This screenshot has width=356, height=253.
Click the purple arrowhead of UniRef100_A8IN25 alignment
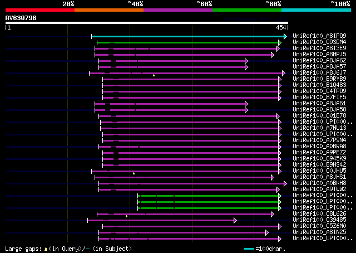[267, 232]
